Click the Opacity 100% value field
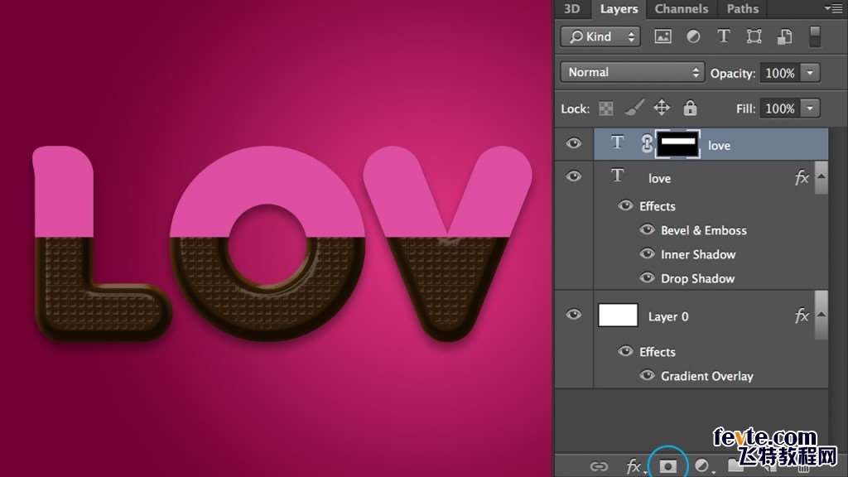The height and width of the screenshot is (477, 848). [779, 73]
